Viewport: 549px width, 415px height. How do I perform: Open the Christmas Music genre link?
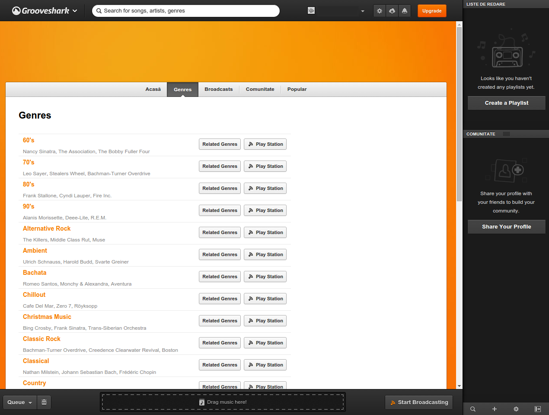point(47,317)
